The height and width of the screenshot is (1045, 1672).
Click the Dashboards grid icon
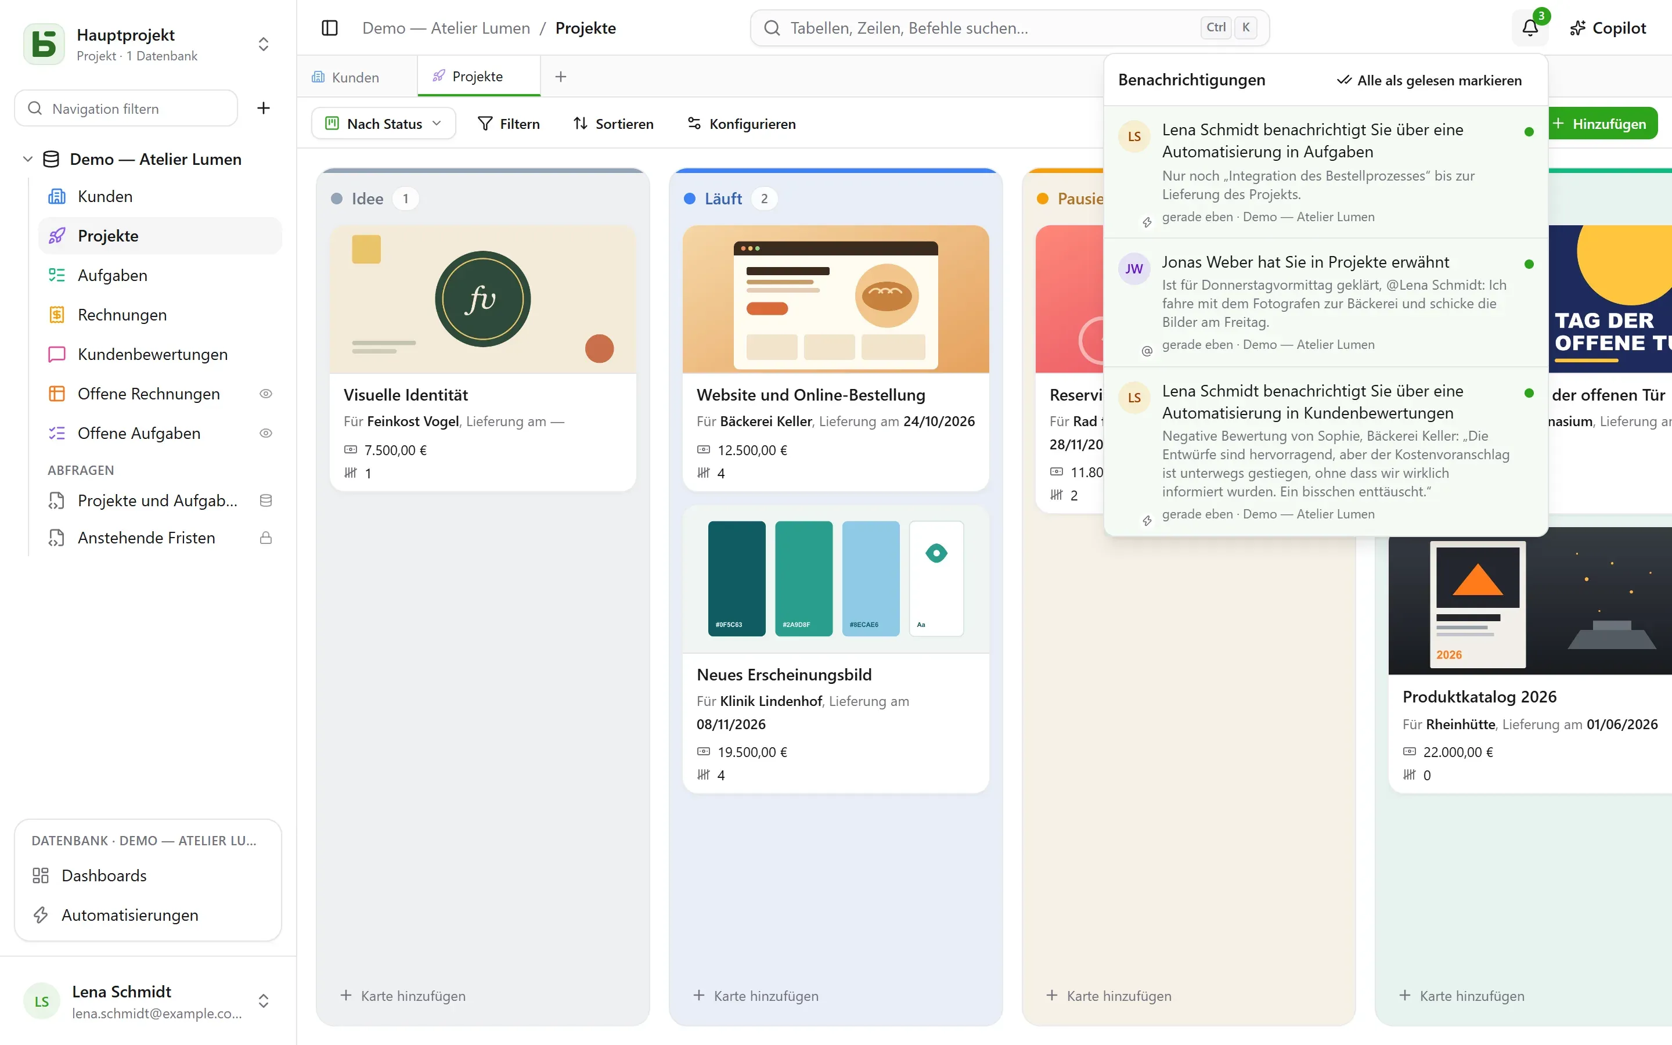coord(41,875)
